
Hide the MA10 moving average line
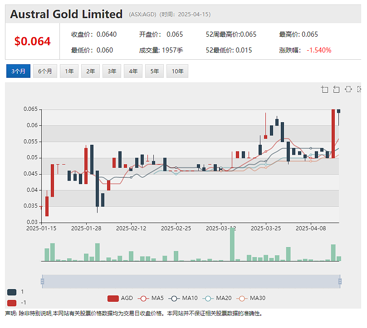[x=183, y=298]
